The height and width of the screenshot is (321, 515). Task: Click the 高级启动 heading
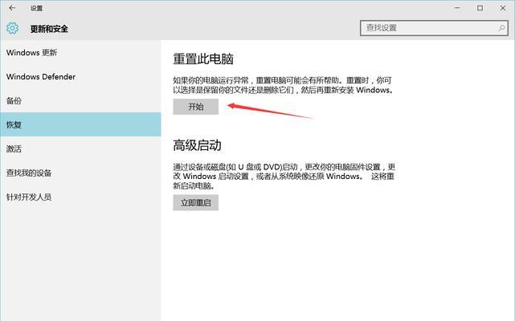tap(197, 145)
